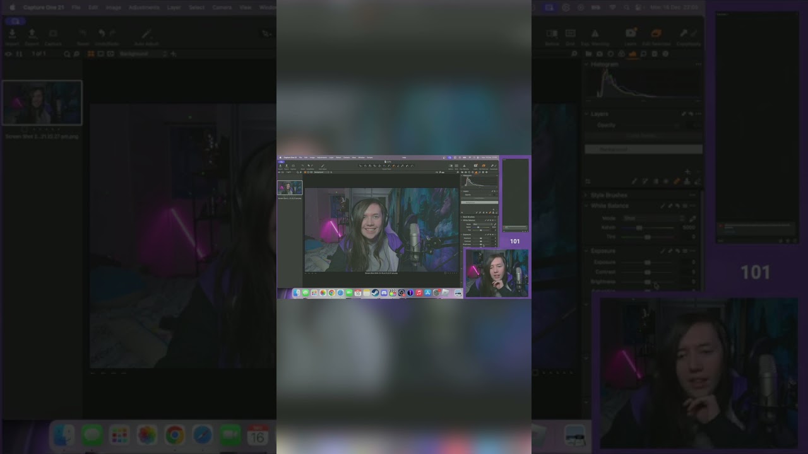The height and width of the screenshot is (454, 808).
Task: Open Edit menu in the enlarged dimmed backdrop
Action: point(93,8)
